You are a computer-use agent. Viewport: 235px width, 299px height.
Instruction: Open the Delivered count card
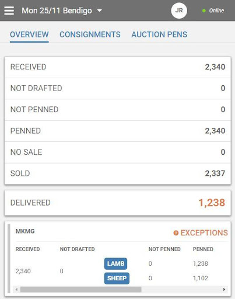pos(118,203)
